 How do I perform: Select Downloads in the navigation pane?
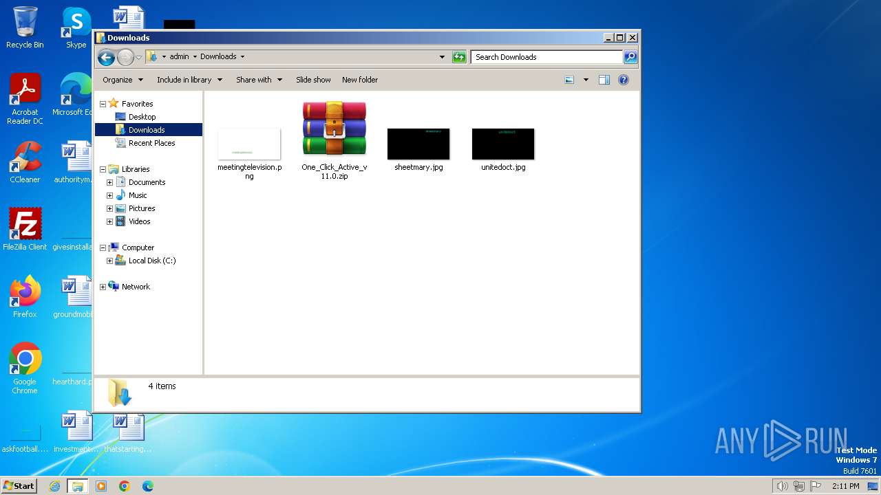[x=147, y=130]
